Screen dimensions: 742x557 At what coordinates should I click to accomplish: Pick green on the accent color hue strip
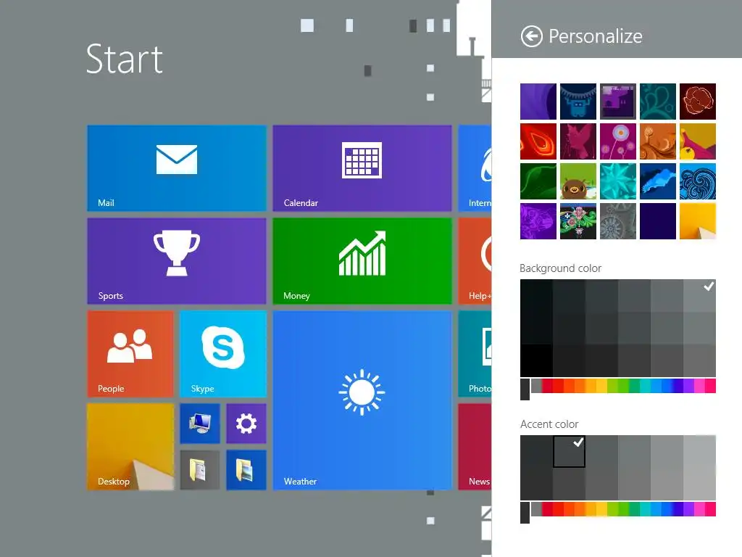click(624, 509)
